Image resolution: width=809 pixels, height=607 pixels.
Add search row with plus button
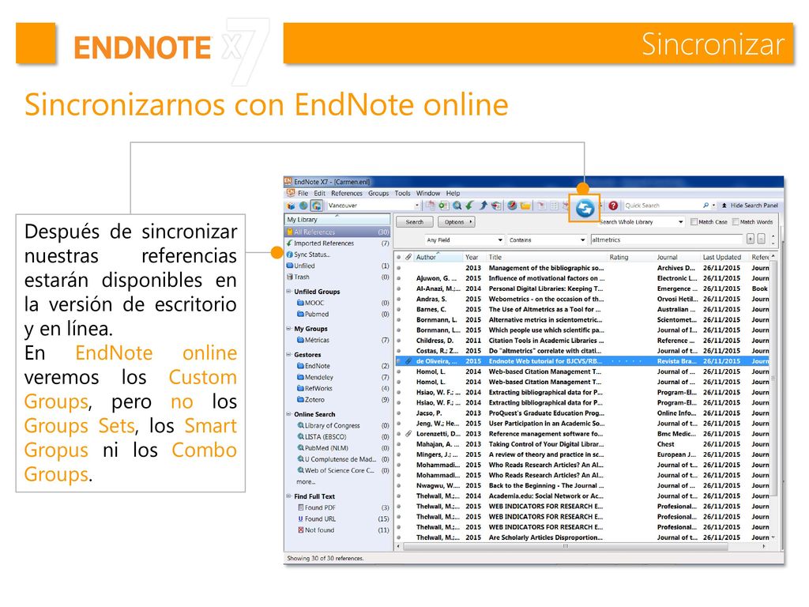pyautogui.click(x=751, y=239)
